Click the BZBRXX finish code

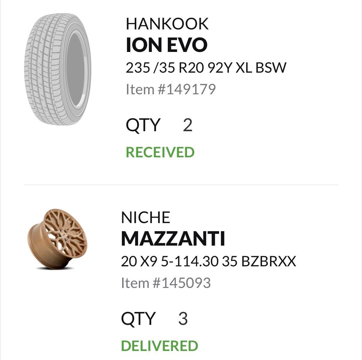[x=269, y=261]
